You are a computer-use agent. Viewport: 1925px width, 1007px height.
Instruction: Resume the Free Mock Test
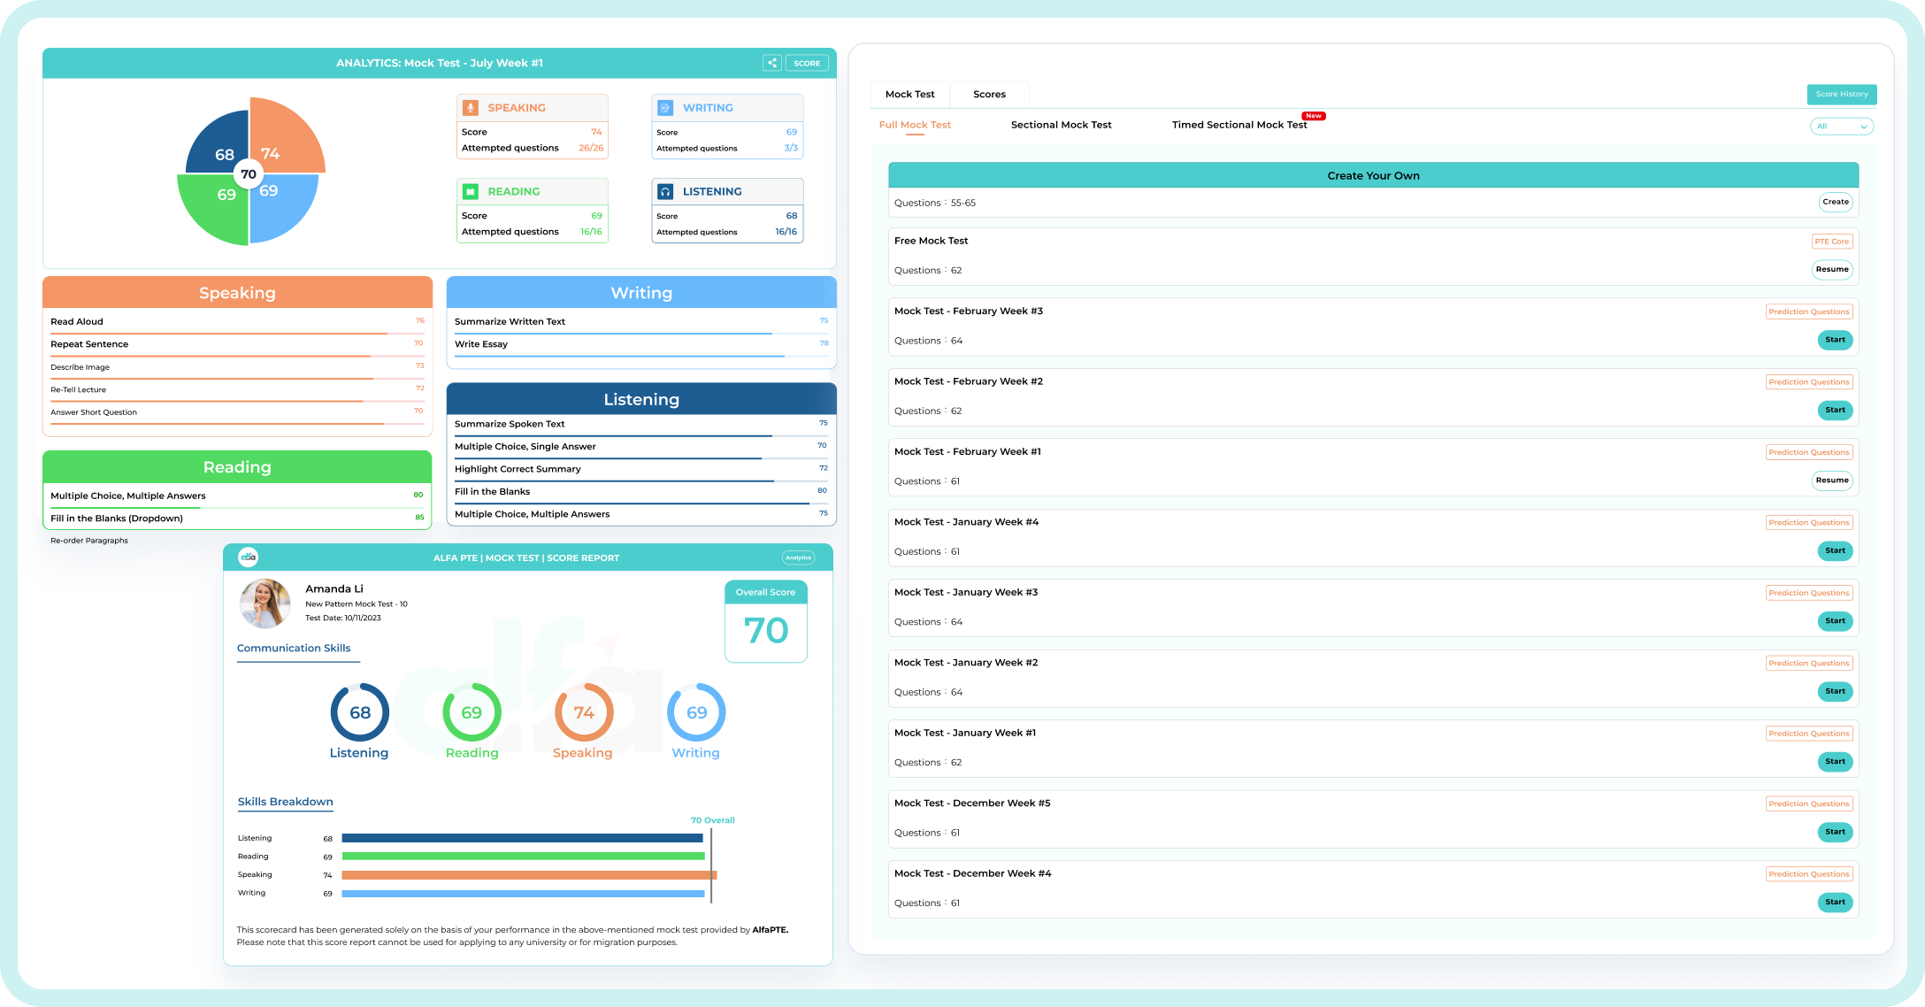pos(1832,269)
